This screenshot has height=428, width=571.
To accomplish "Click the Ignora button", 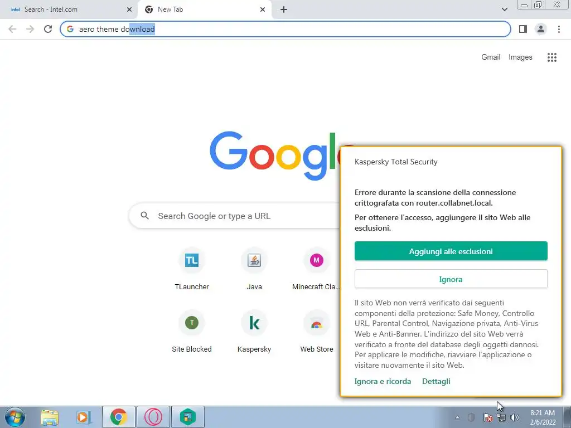I will click(x=451, y=279).
